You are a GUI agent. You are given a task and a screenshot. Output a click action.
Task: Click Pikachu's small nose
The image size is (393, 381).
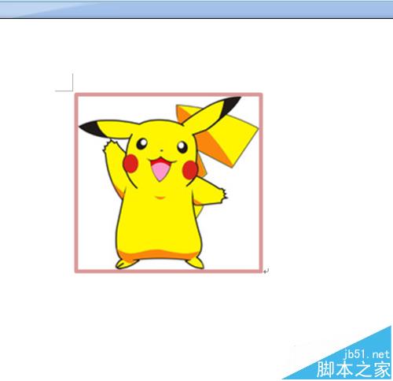tap(162, 150)
